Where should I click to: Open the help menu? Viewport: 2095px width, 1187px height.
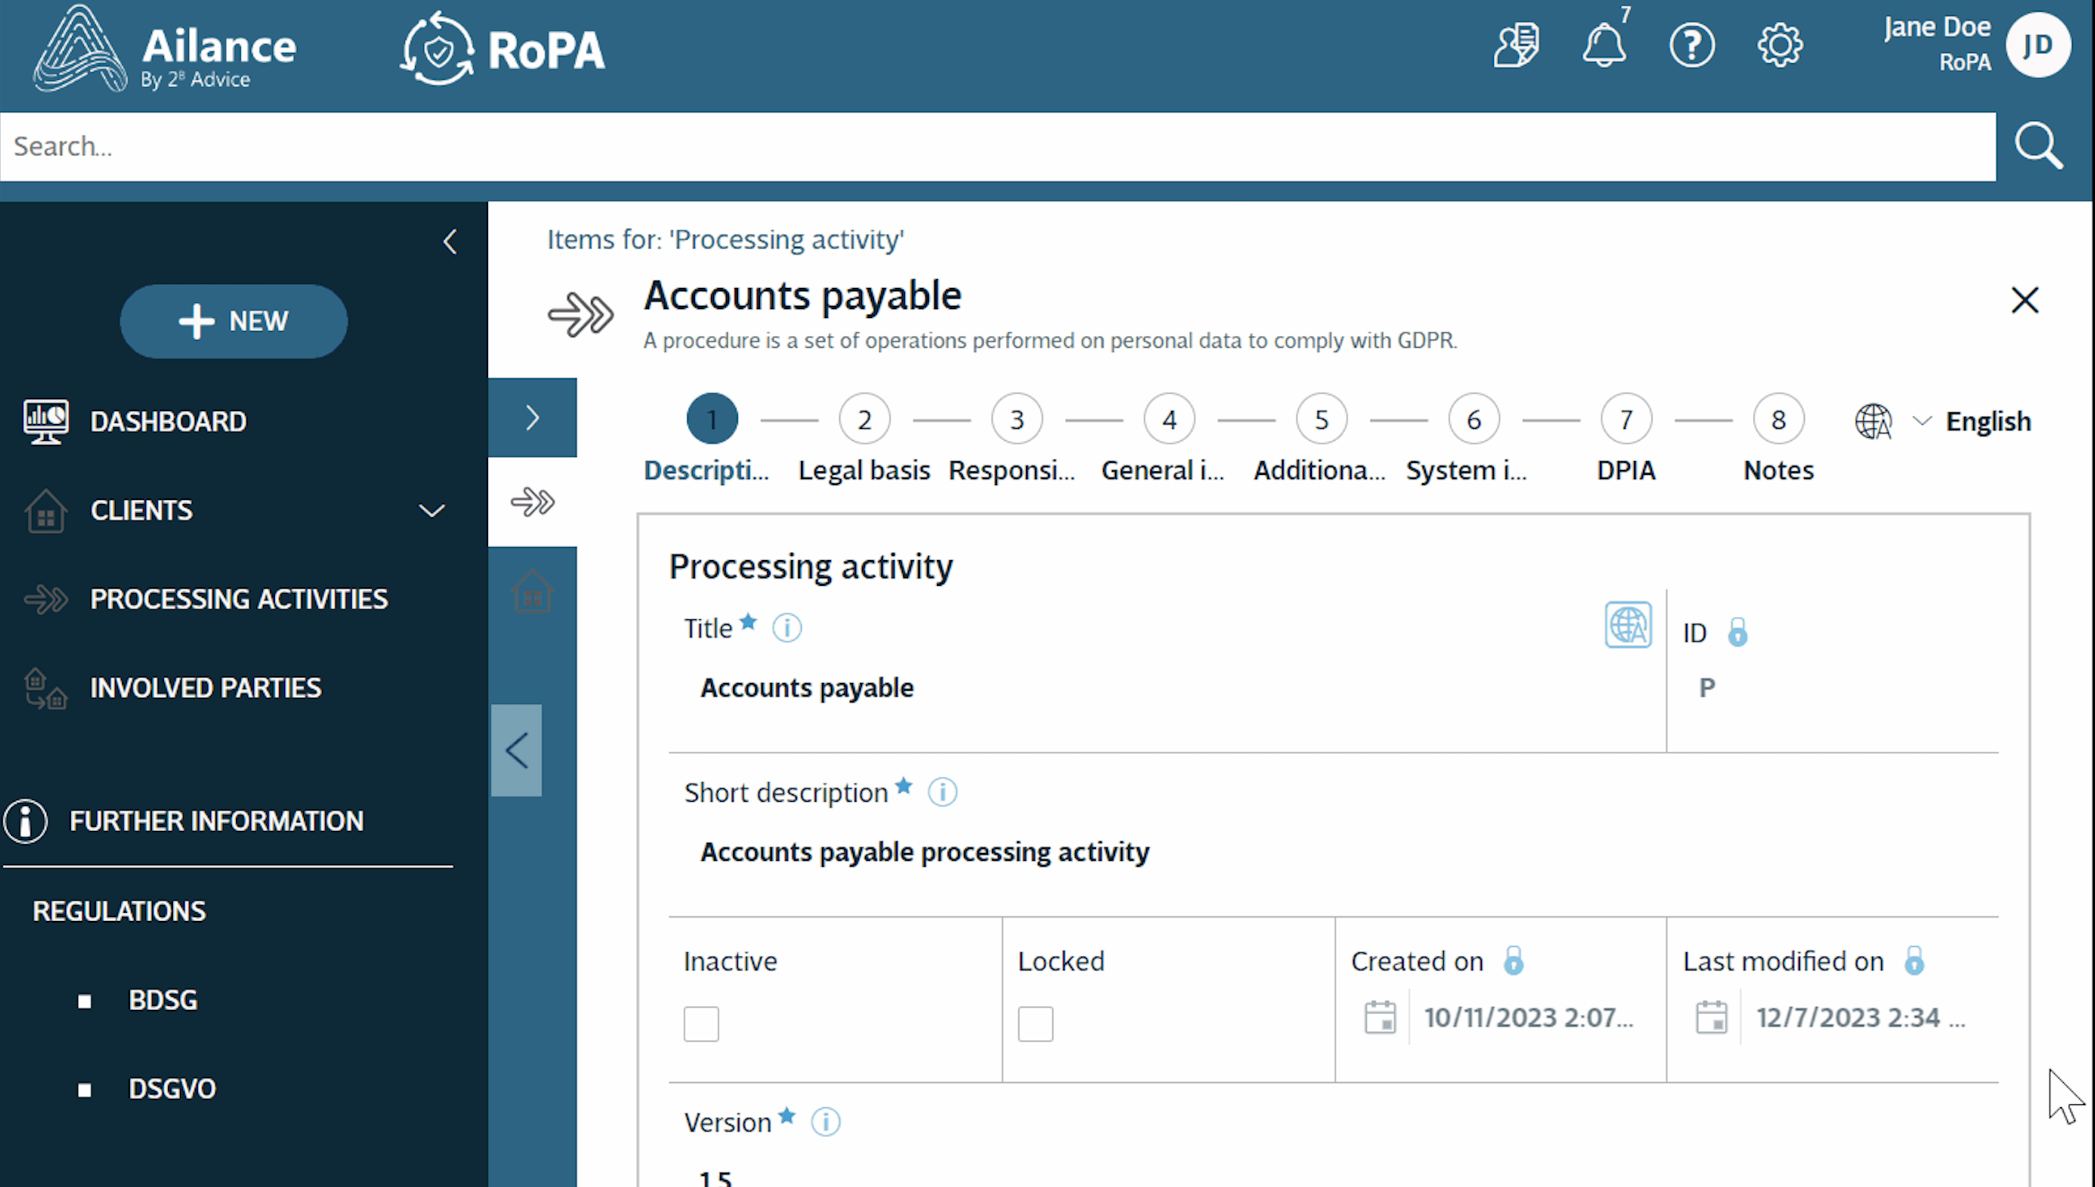1692,45
